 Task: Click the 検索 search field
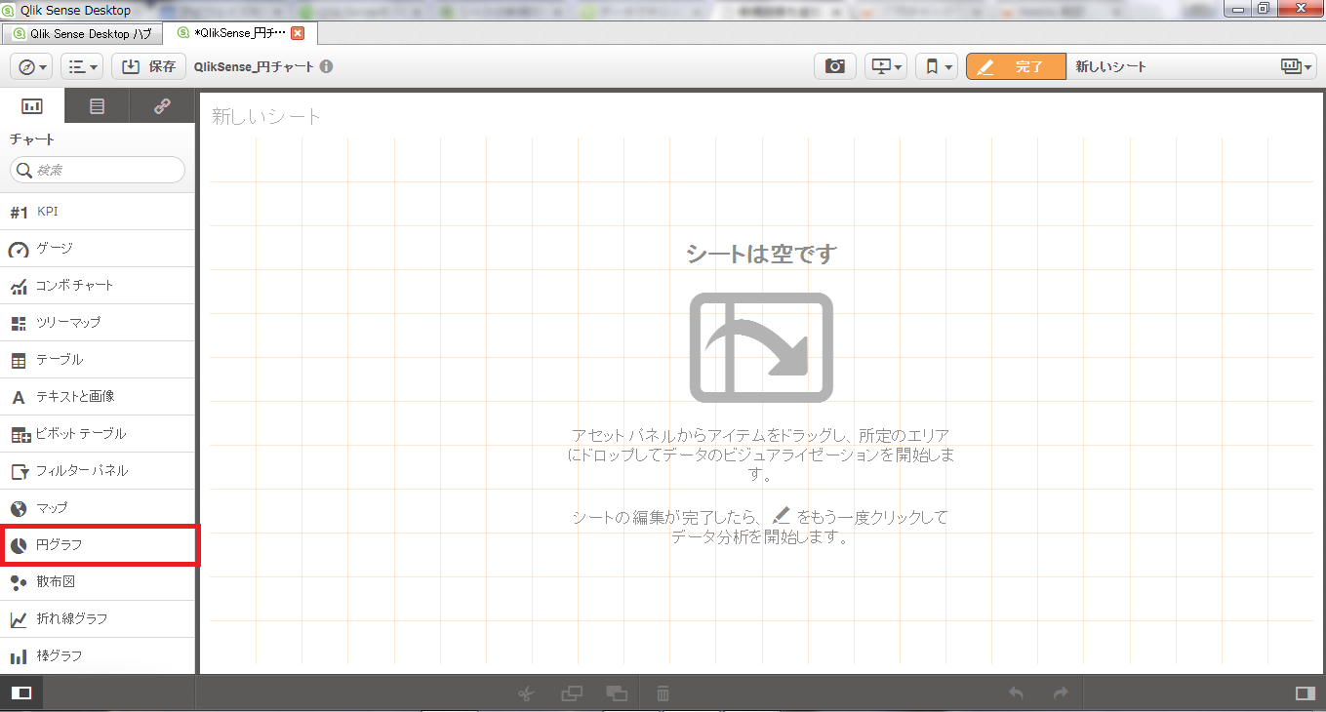(99, 170)
